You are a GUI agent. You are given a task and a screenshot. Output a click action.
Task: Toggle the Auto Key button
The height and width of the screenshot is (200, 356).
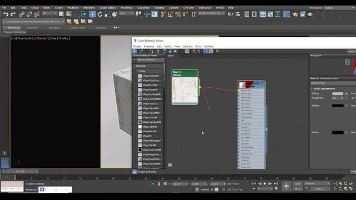click(x=298, y=184)
